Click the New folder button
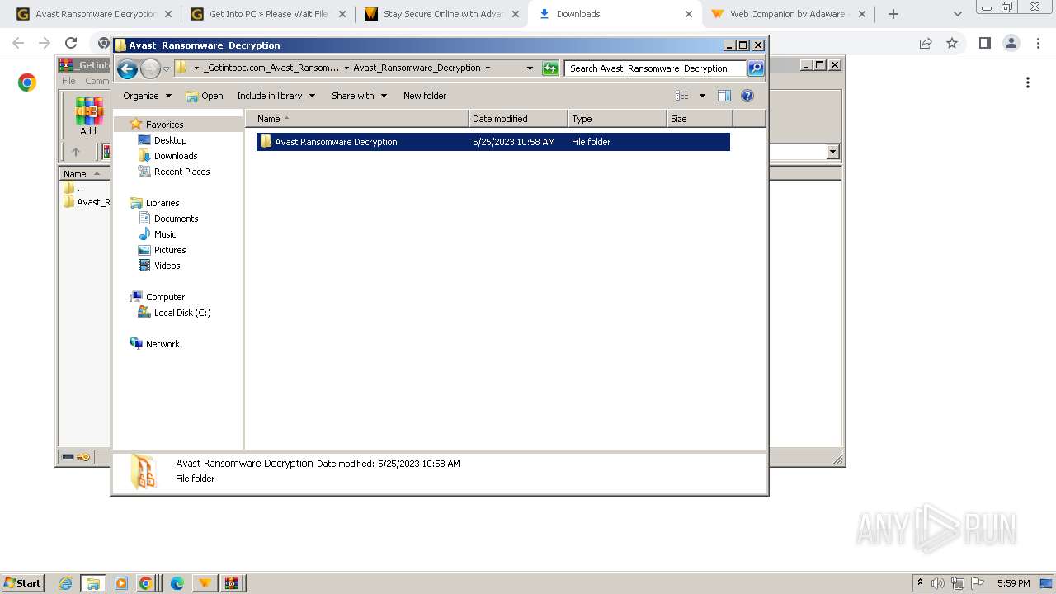 point(425,96)
